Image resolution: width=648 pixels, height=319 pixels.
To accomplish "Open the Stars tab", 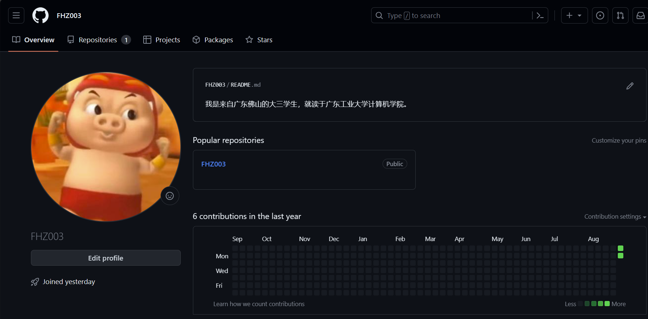I will (x=259, y=40).
